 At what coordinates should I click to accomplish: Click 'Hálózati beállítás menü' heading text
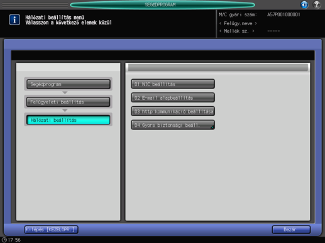tap(55, 17)
